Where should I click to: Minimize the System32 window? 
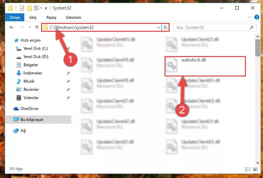[x=222, y=8]
